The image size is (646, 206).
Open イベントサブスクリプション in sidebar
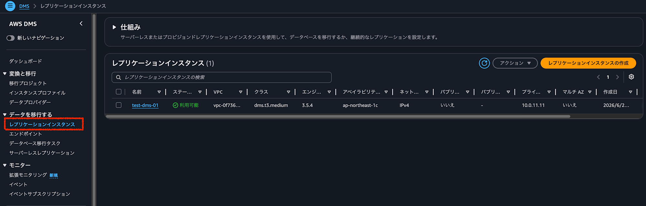[39, 194]
